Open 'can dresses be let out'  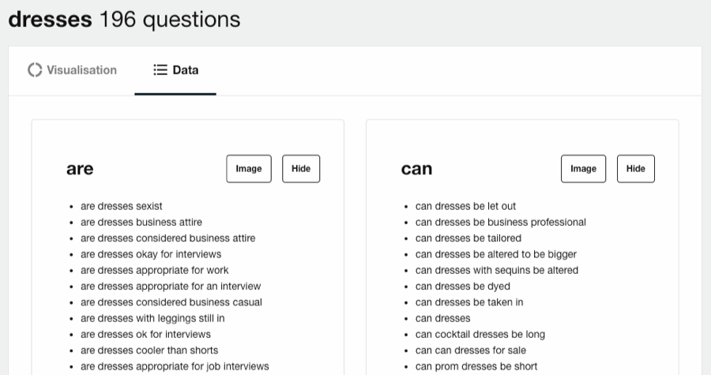tap(465, 206)
